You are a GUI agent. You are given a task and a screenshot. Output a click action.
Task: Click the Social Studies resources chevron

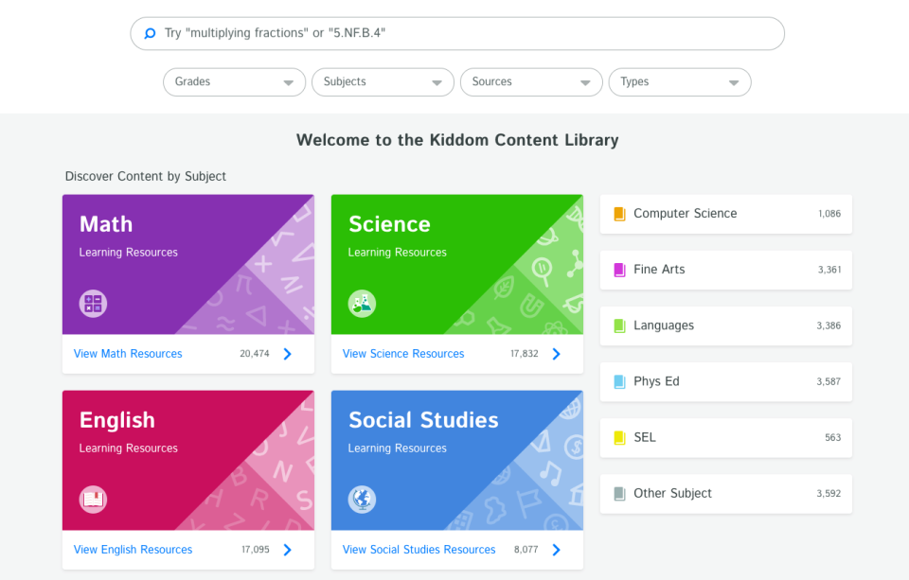pos(556,549)
